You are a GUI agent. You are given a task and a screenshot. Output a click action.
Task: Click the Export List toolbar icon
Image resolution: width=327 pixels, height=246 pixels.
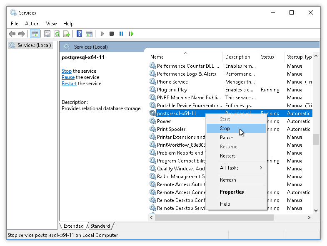(x=67, y=34)
